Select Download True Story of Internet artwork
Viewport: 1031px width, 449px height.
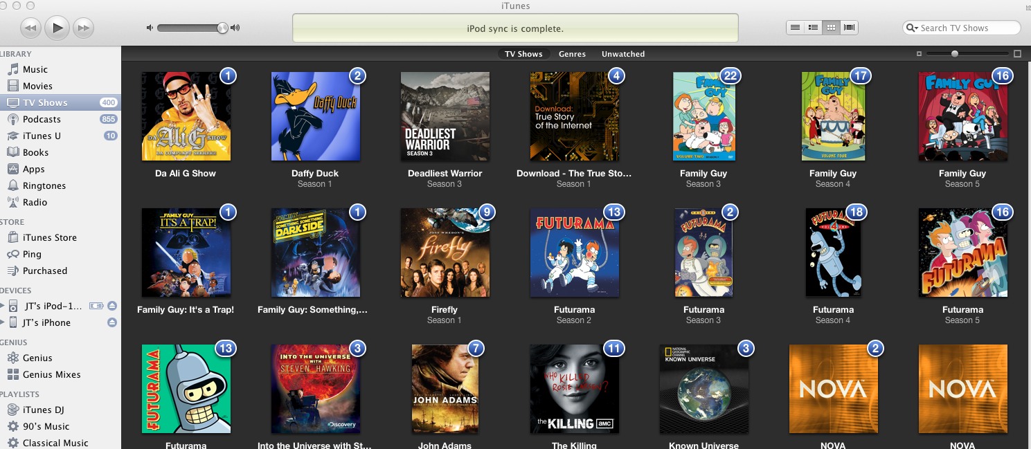click(x=574, y=116)
